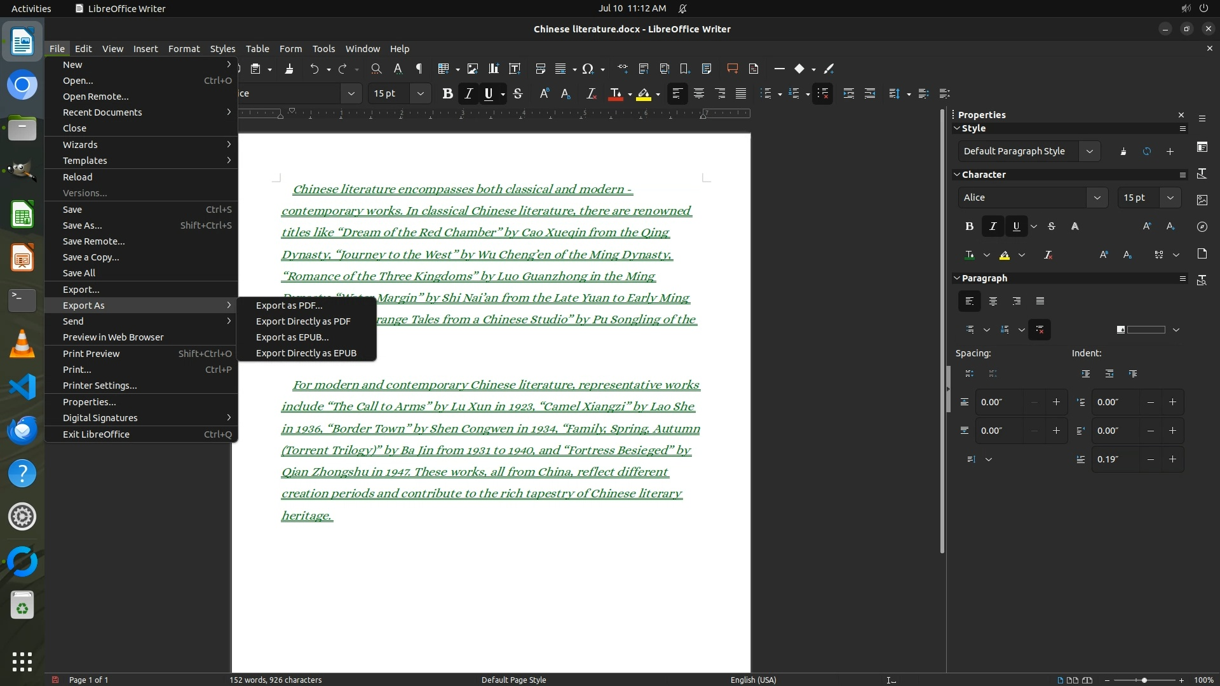Click the Strikethrough icon in toolbar
The width and height of the screenshot is (1220, 686).
518,93
